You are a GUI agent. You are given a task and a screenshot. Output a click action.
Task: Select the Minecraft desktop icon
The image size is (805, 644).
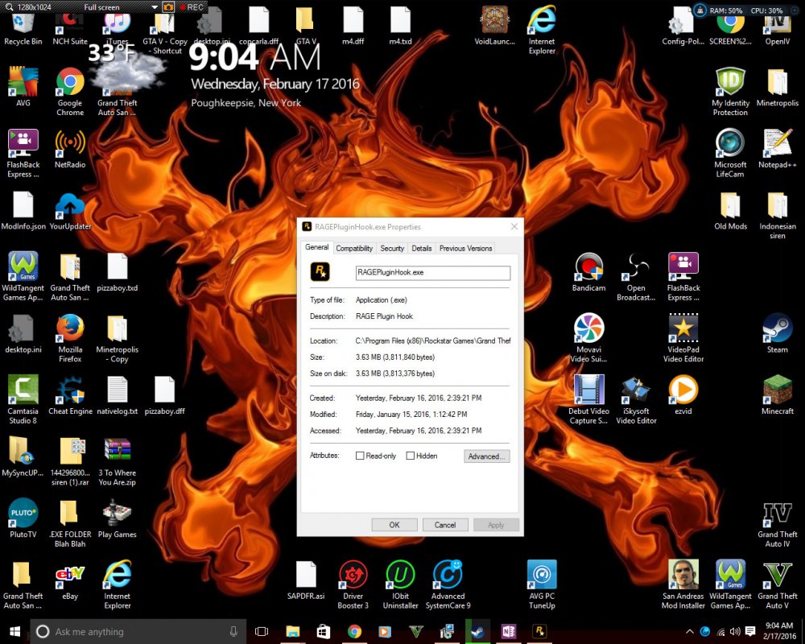(x=778, y=395)
